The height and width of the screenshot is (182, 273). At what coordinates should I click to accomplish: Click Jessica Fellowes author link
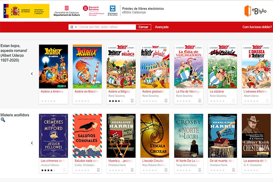pos(50,165)
